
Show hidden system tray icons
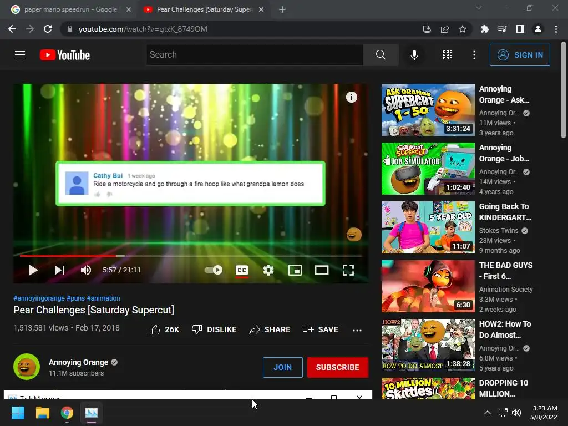[x=488, y=413]
